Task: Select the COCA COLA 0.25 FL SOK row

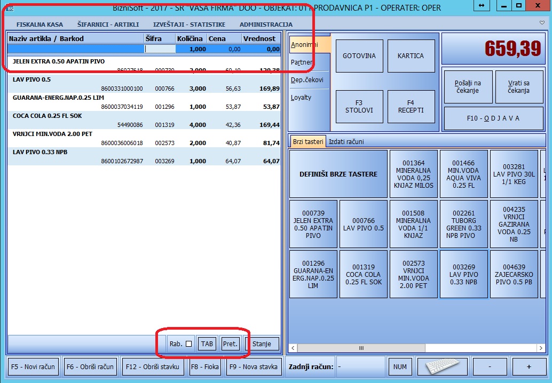Action: (x=144, y=120)
